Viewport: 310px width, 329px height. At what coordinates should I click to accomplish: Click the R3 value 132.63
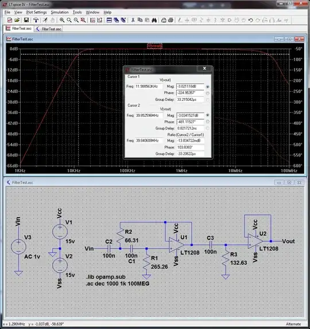(239, 263)
